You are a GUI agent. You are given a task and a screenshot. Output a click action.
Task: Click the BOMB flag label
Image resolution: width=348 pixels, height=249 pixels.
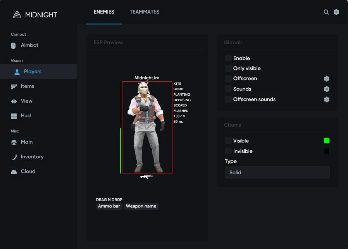178,89
